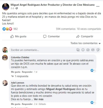Expand Adel Lennon's comment with Ver más
Viewport: 103px width, 108px height.
(39, 99)
